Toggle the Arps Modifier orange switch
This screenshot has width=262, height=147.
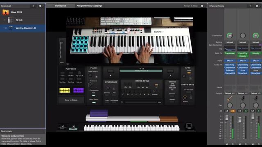point(189,73)
